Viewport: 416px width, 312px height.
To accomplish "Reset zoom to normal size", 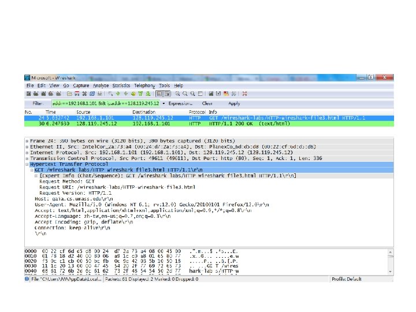I will (192, 94).
